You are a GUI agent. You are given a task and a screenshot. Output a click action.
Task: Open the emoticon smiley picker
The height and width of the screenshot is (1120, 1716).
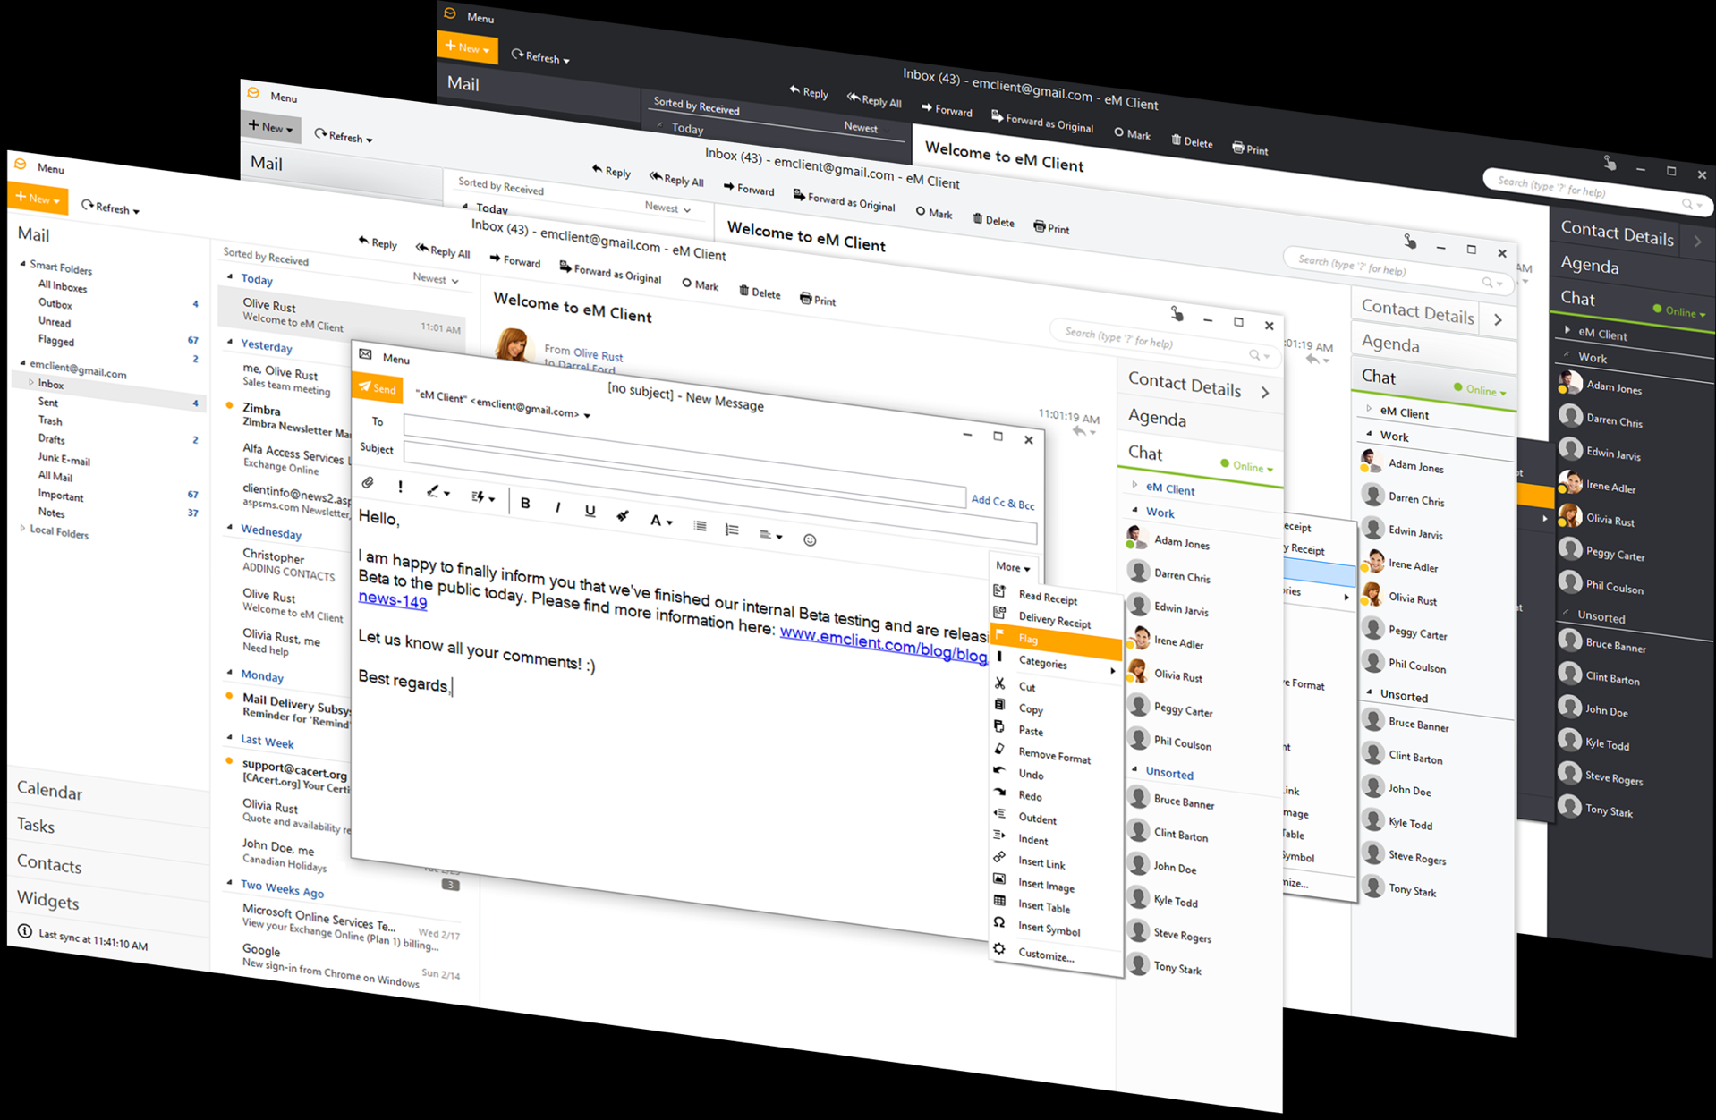tap(810, 539)
